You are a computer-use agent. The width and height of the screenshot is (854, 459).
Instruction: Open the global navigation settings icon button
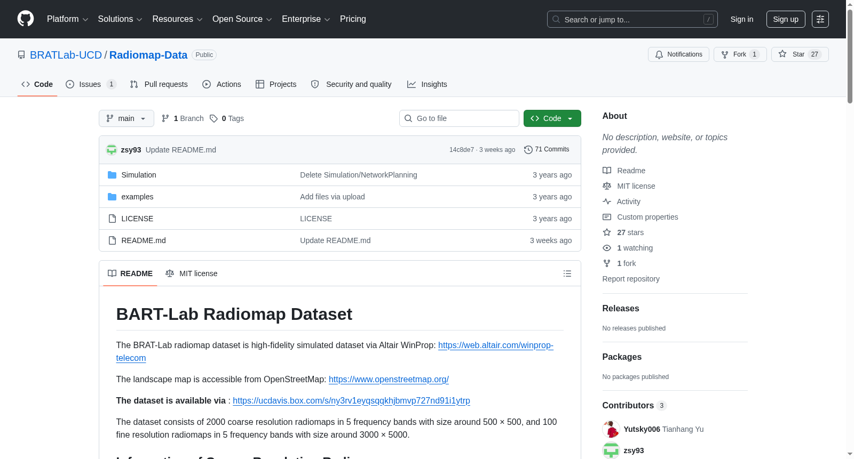(820, 19)
